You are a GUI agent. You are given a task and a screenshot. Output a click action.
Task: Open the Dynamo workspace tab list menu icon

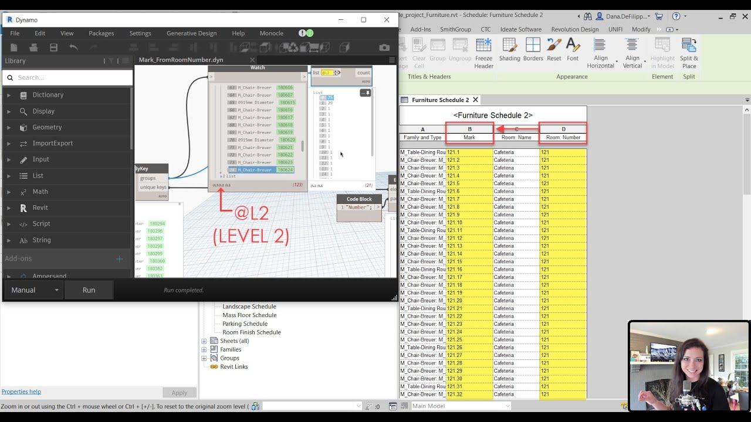tap(392, 60)
